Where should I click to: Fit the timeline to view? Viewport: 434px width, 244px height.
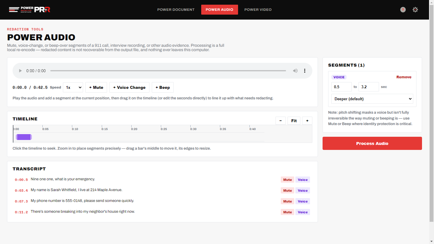point(294,121)
